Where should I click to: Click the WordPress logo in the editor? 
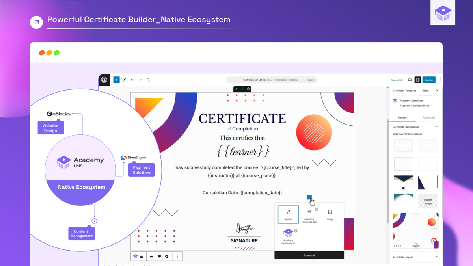tap(104, 80)
